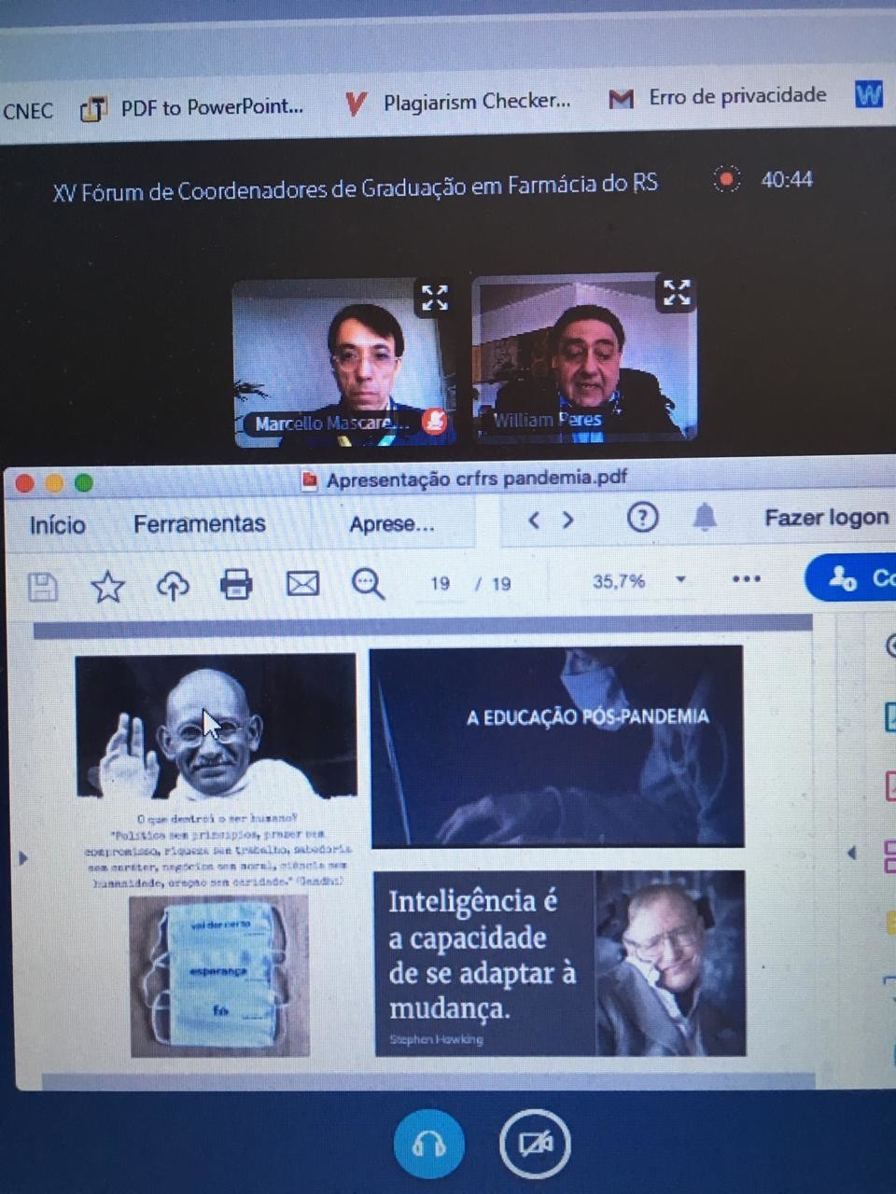Open the three-dots more tools menu
896x1194 pixels.
tap(746, 579)
